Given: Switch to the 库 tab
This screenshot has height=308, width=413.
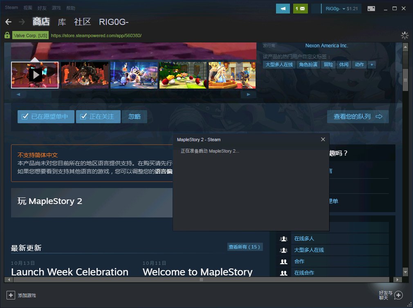Looking at the screenshot, I should click(x=62, y=22).
